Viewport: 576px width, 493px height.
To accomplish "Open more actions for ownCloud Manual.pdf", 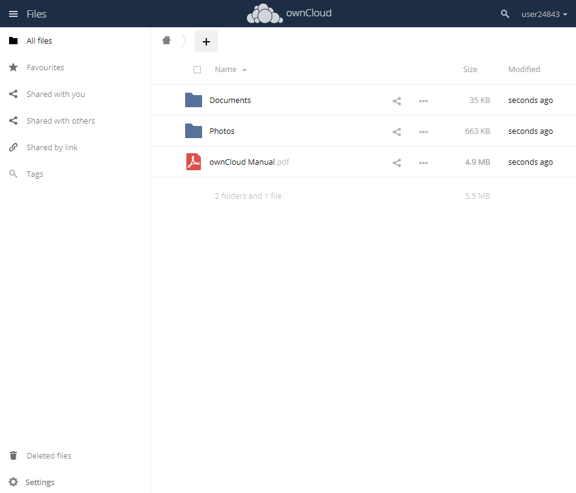I will (424, 162).
